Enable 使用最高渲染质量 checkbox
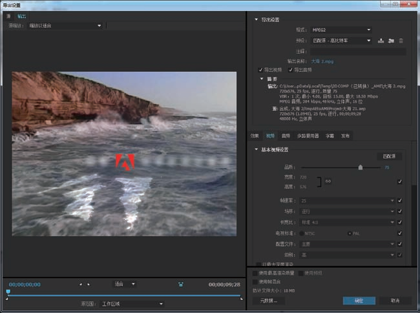 [255, 274]
